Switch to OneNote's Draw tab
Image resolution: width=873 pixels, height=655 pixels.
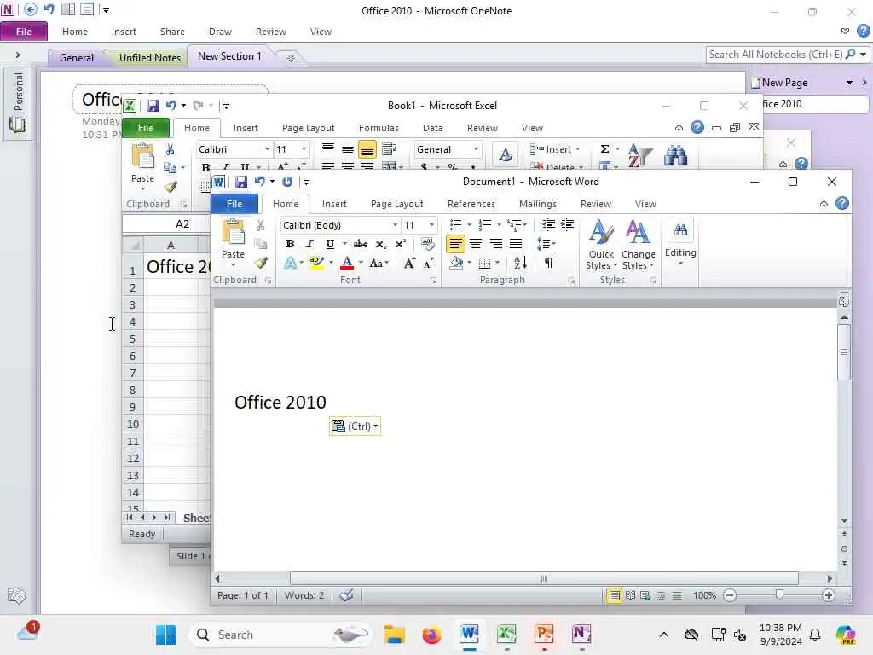pos(220,32)
